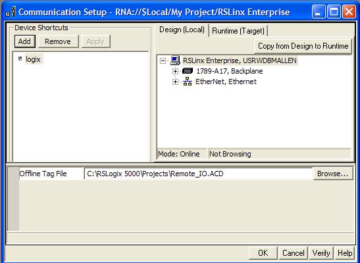Screen dimensions: 360x263
Task: Cancel the Communication Setup dialog
Action: [293, 253]
